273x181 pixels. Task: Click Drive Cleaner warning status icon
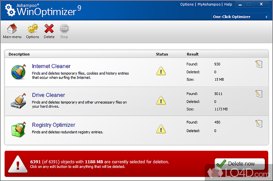pyautogui.click(x=161, y=101)
